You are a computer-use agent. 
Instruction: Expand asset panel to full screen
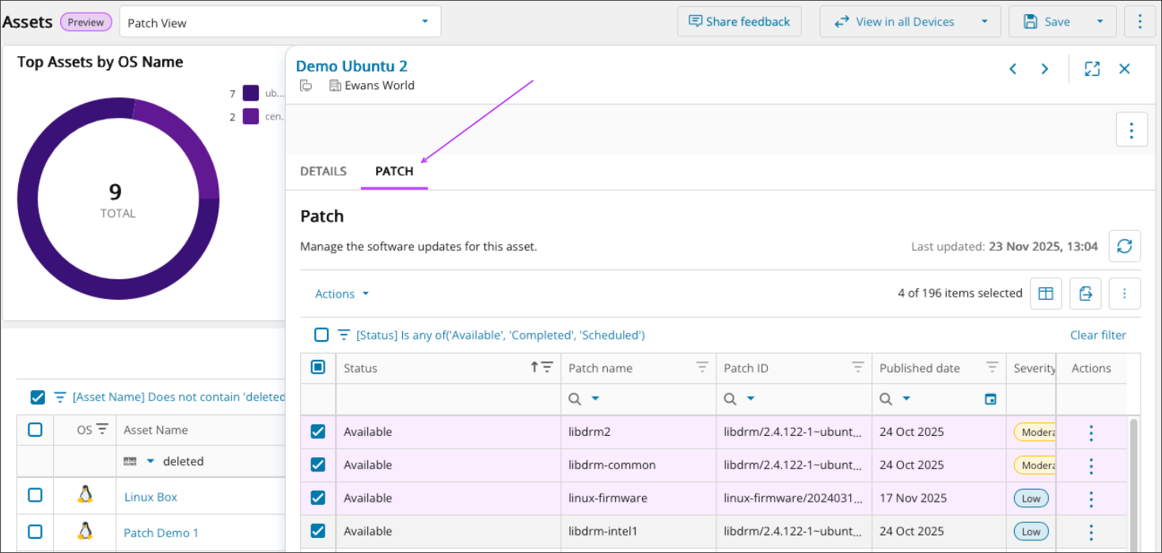point(1092,69)
